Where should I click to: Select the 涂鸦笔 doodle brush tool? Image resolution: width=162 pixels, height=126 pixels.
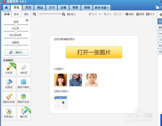(9, 69)
